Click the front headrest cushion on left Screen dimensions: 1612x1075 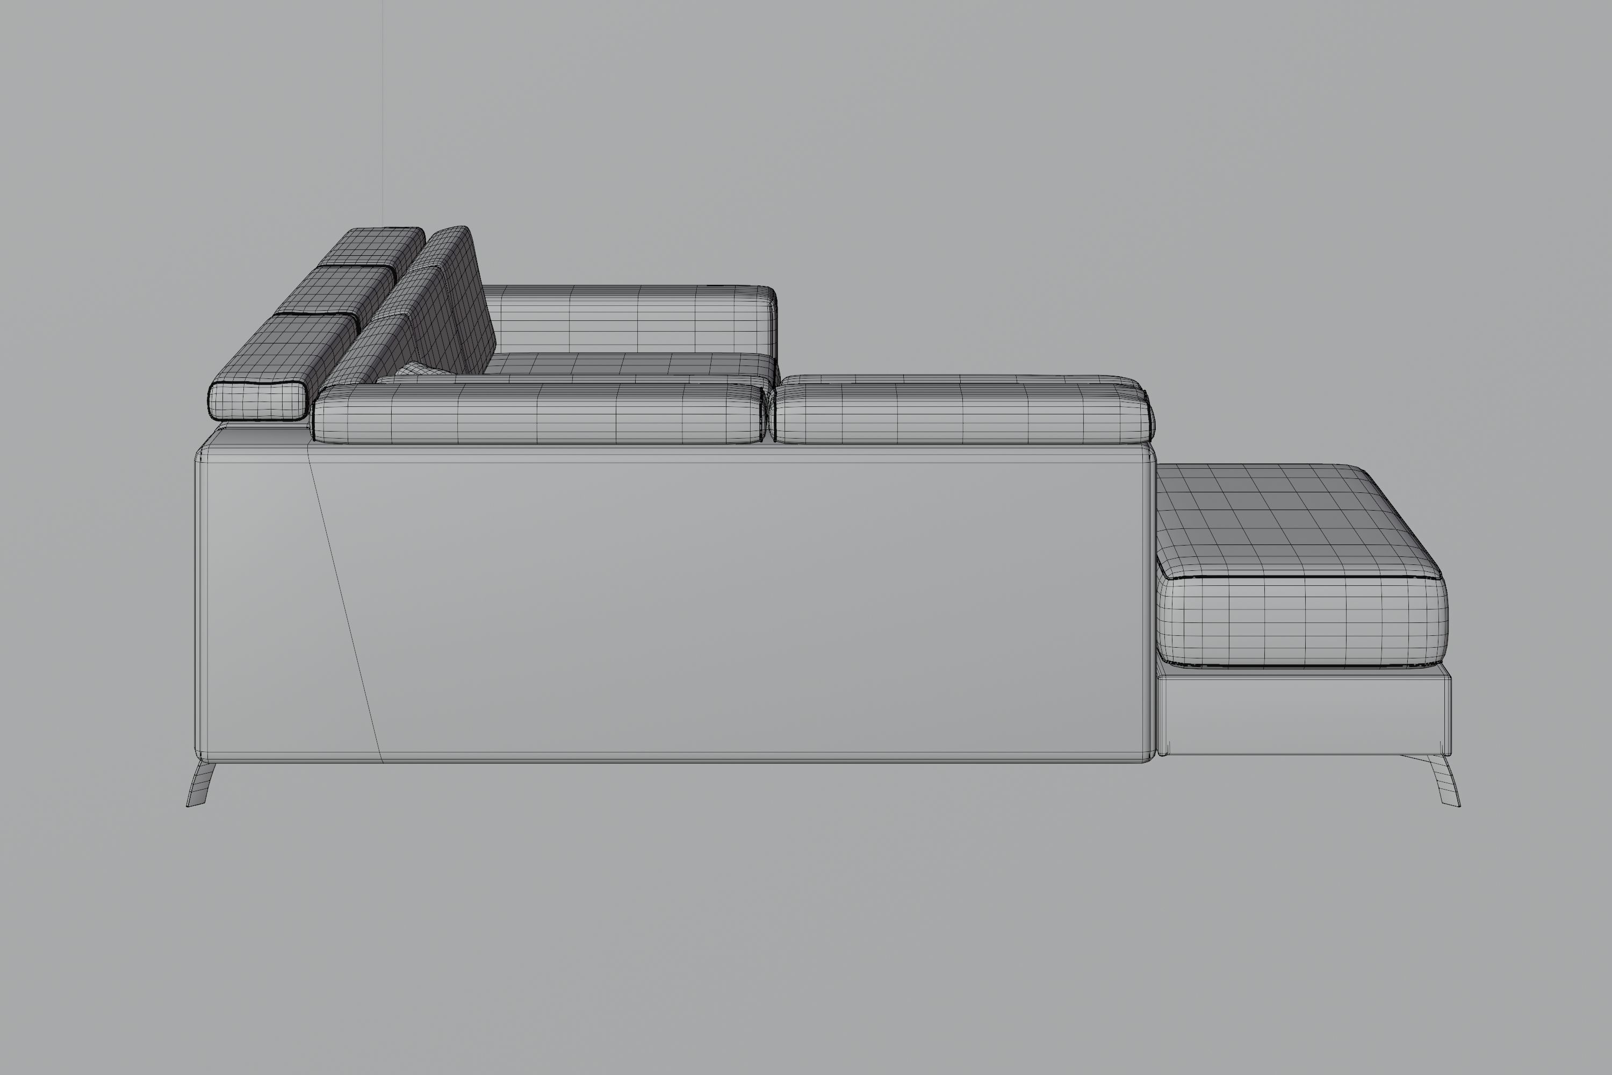[x=257, y=401]
